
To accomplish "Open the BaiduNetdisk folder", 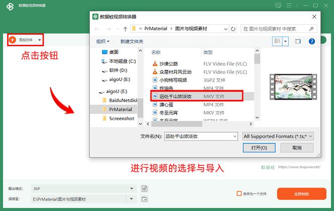I will pos(120,100).
